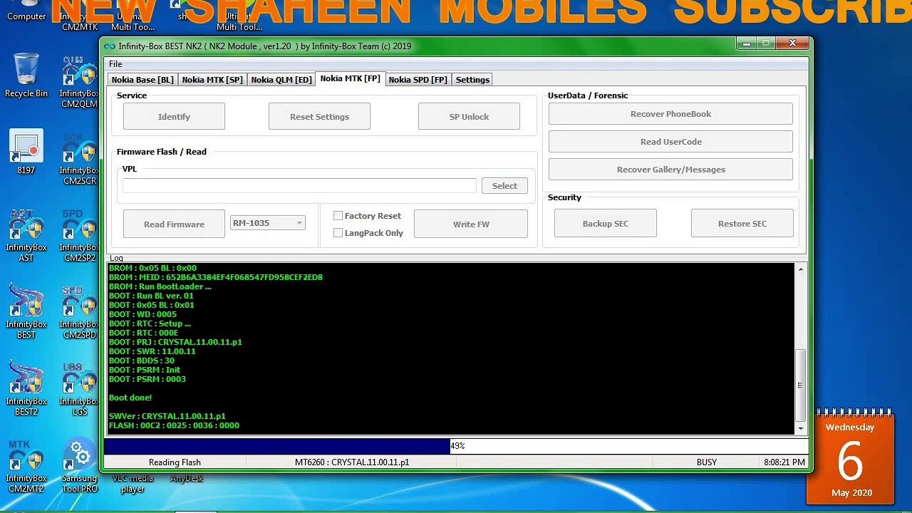Screen dimensions: 912x513
Task: Click 'BOOT : SWR : 11.00.11' log line
Action: tap(152, 351)
